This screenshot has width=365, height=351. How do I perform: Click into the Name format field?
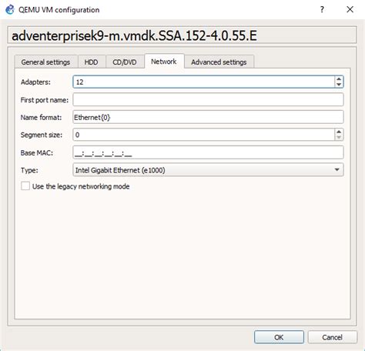point(208,117)
